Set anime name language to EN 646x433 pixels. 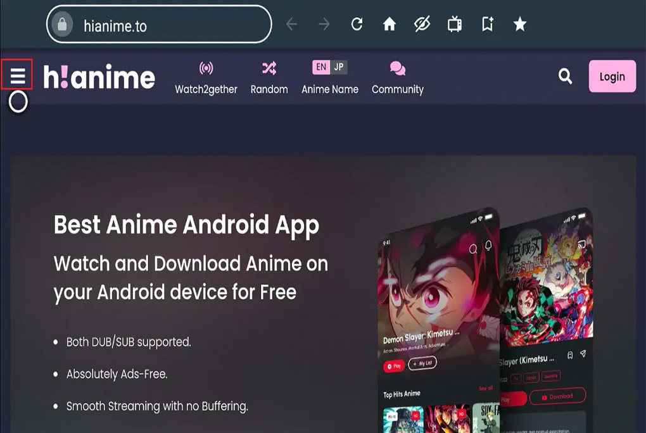click(322, 66)
